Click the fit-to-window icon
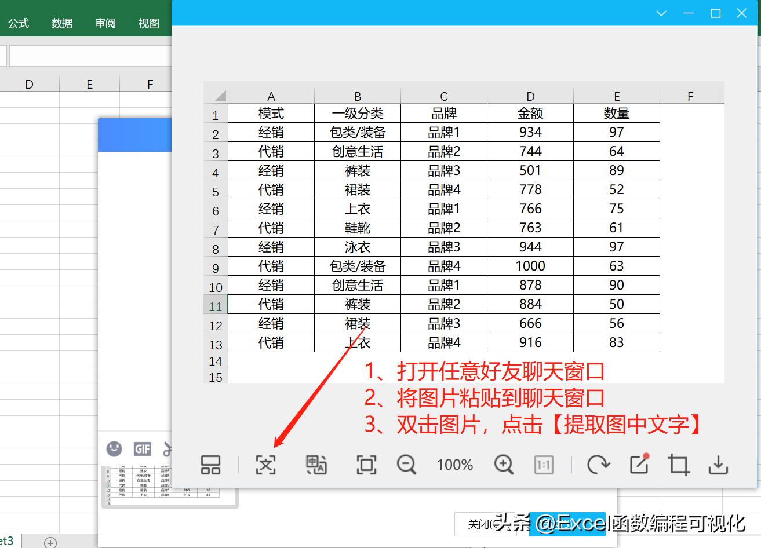Viewport: 761px width, 548px height. [366, 465]
